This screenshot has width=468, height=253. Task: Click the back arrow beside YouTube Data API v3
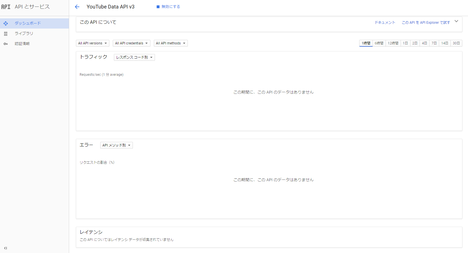coord(77,7)
